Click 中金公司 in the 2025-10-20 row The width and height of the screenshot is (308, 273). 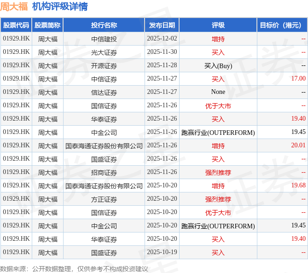coord(104,226)
